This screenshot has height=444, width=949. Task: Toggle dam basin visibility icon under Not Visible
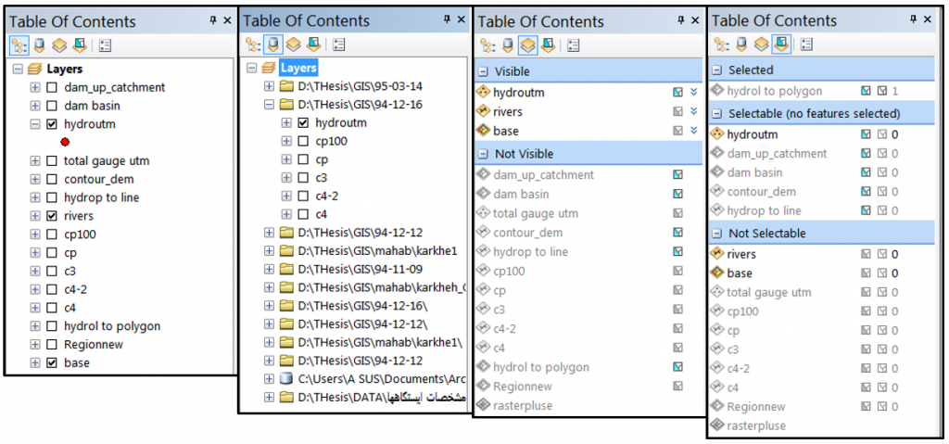[678, 194]
